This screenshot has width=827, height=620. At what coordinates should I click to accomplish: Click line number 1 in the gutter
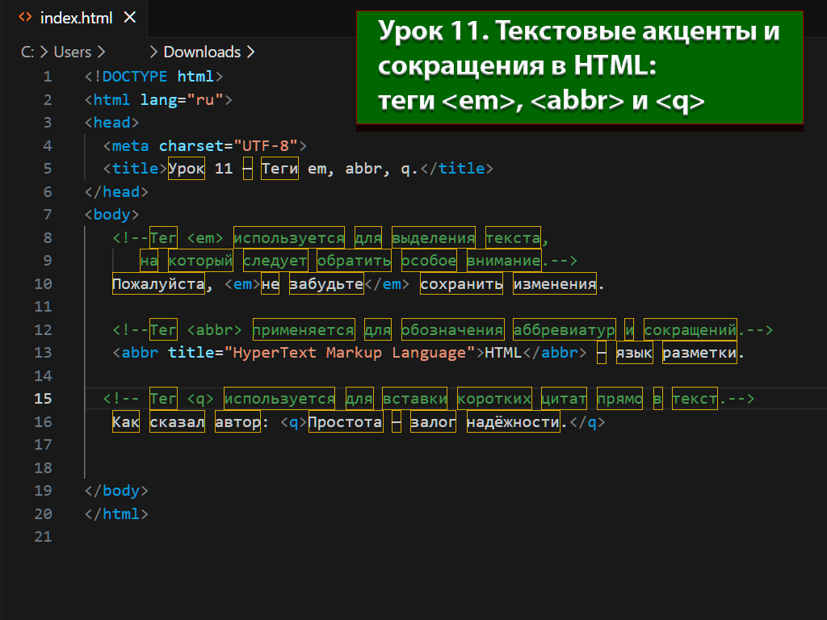click(x=48, y=77)
